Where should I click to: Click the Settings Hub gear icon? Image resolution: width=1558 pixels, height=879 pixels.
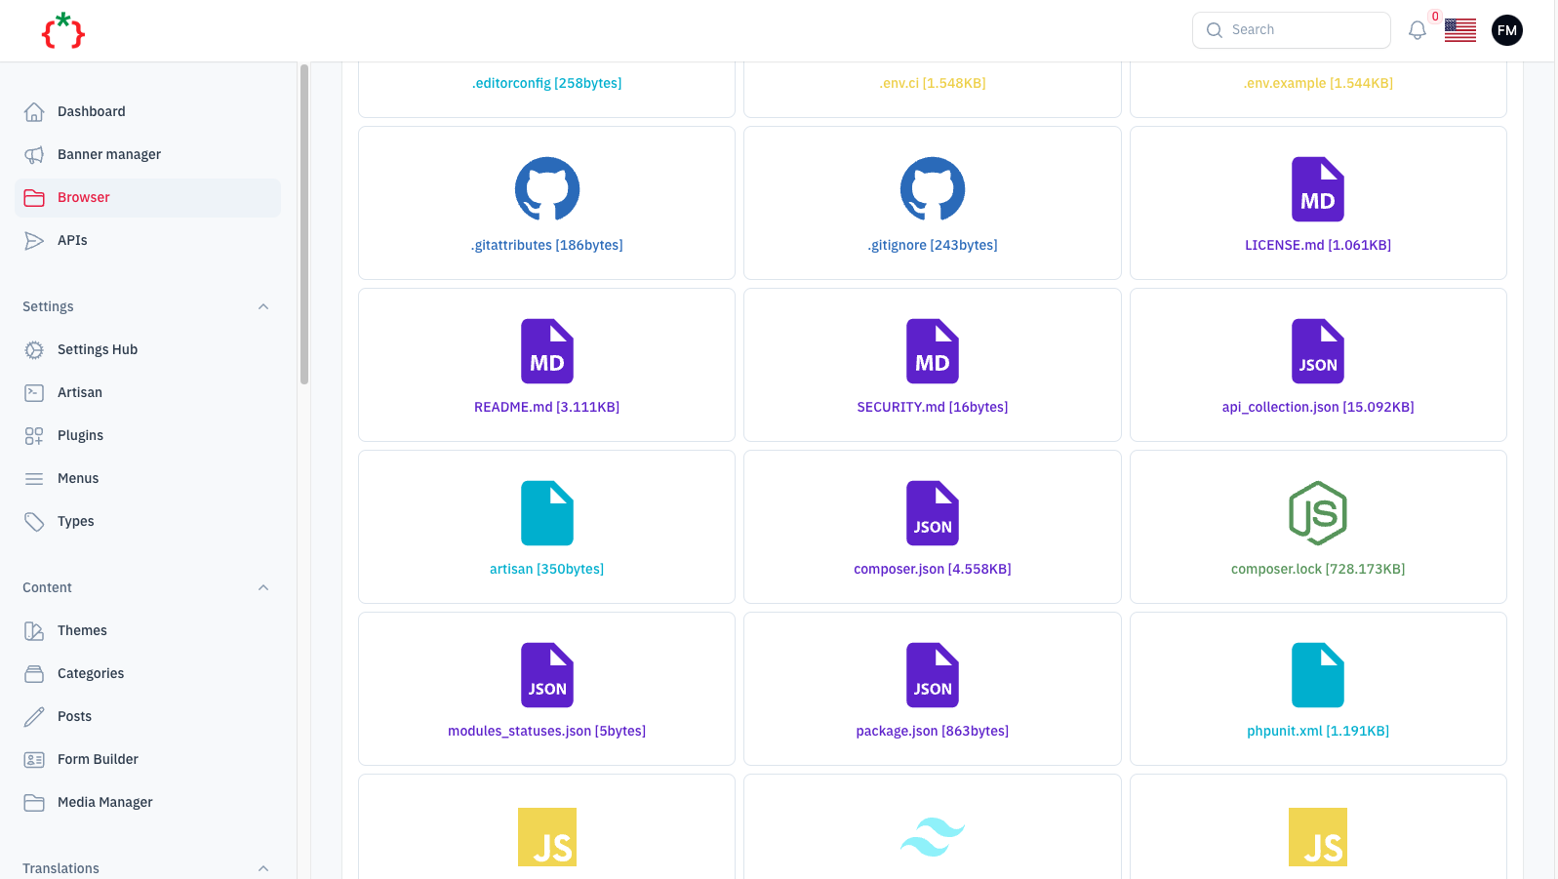click(34, 349)
